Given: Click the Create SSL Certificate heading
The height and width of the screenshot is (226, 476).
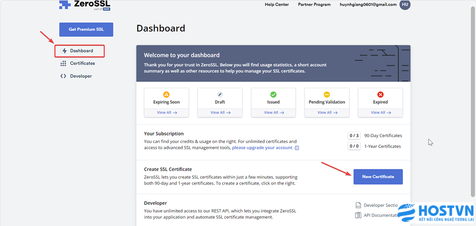Looking at the screenshot, I should (x=168, y=169).
